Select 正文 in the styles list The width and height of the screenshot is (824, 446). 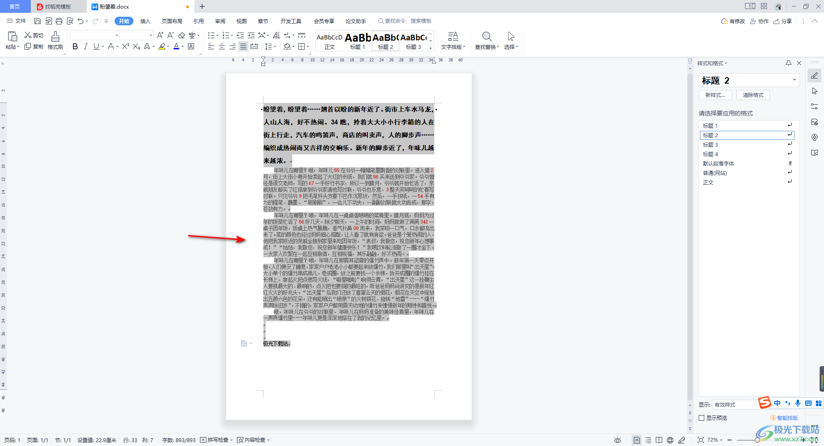tap(747, 182)
